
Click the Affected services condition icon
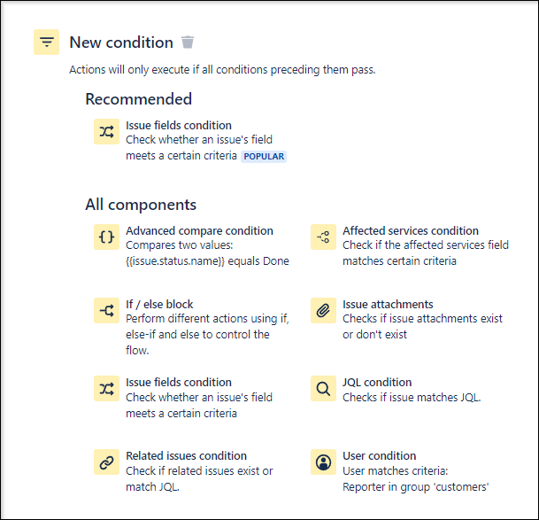(323, 237)
